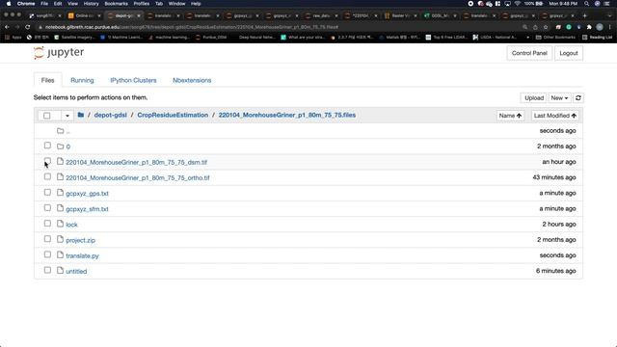
Task: Click file icon next to gcpxyz_gps.txt
Action: (x=60, y=193)
